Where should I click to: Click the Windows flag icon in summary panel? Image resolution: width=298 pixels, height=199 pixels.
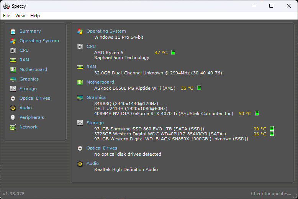point(80,31)
